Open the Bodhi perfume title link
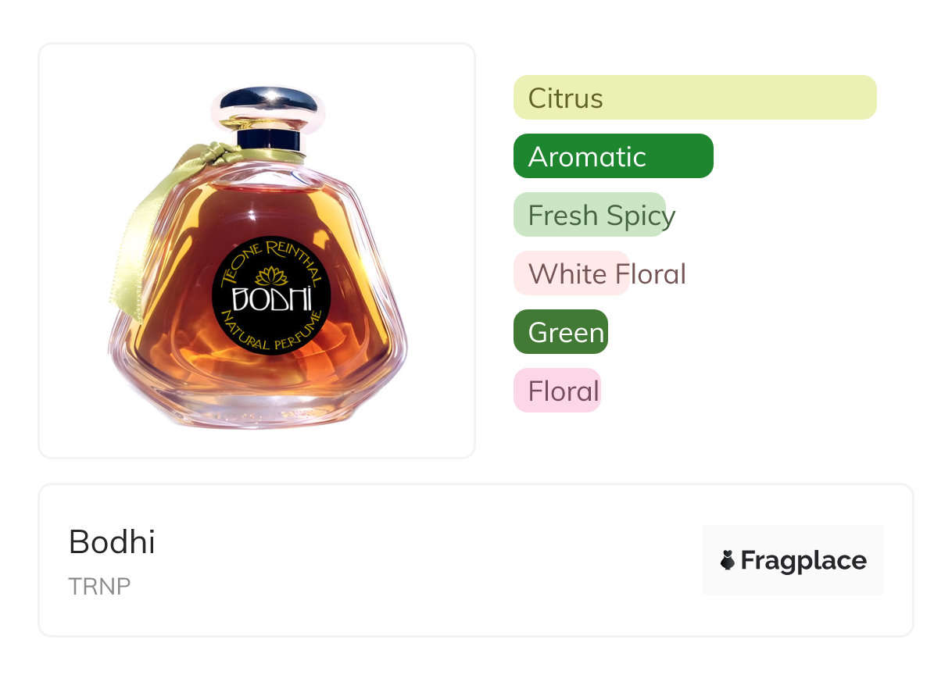 point(112,541)
